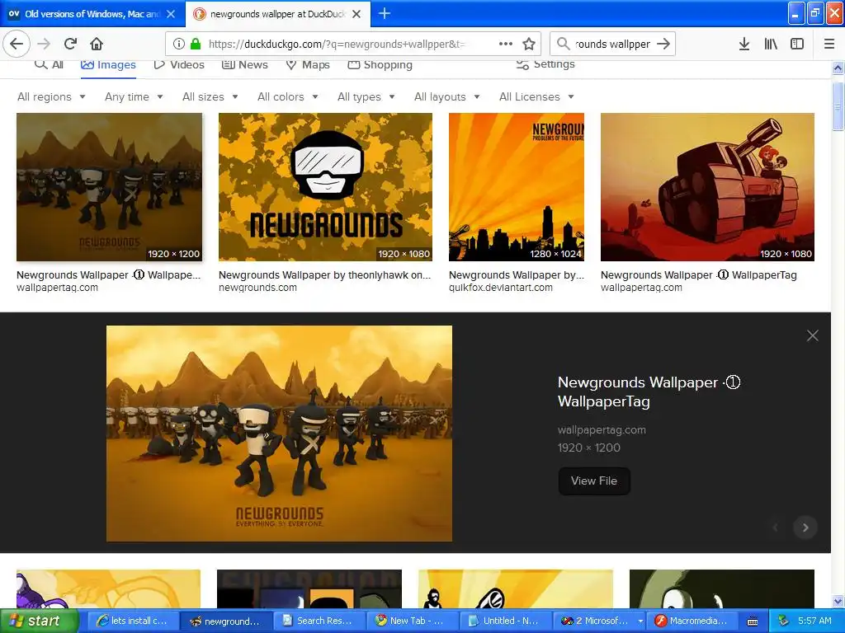845x633 pixels.
Task: Toggle the sidebar icon in toolbar
Action: 797,45
